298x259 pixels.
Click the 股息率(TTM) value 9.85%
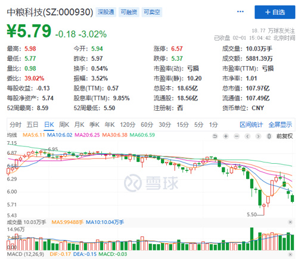point(121,98)
